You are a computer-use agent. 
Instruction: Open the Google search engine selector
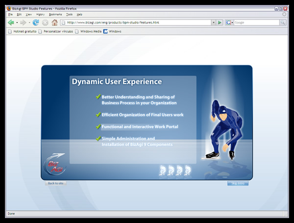[229, 23]
